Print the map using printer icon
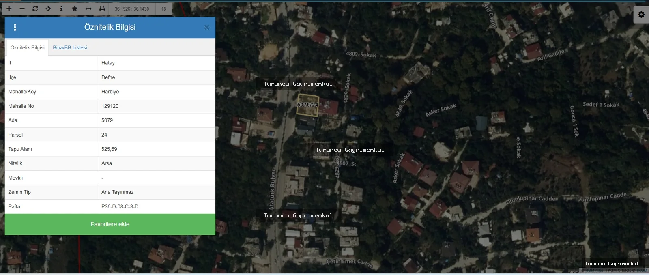 coord(102,9)
